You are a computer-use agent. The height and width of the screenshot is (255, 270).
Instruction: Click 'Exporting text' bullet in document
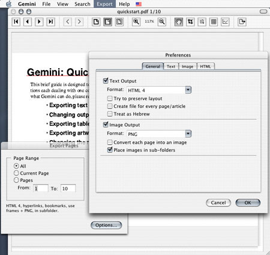click(68, 105)
